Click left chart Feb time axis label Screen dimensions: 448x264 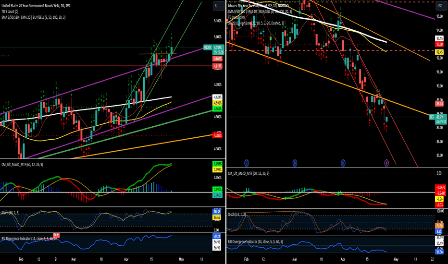pos(21,259)
